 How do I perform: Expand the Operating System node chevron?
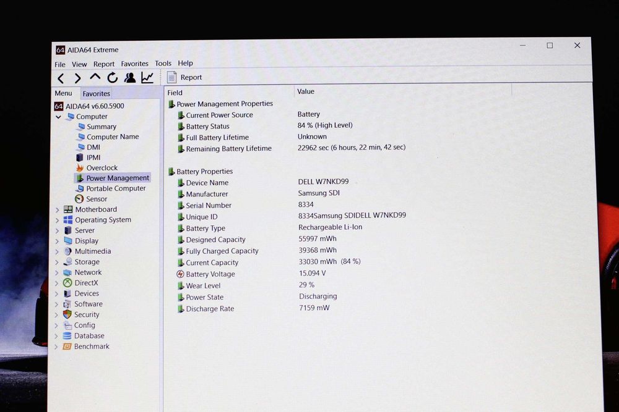[57, 220]
